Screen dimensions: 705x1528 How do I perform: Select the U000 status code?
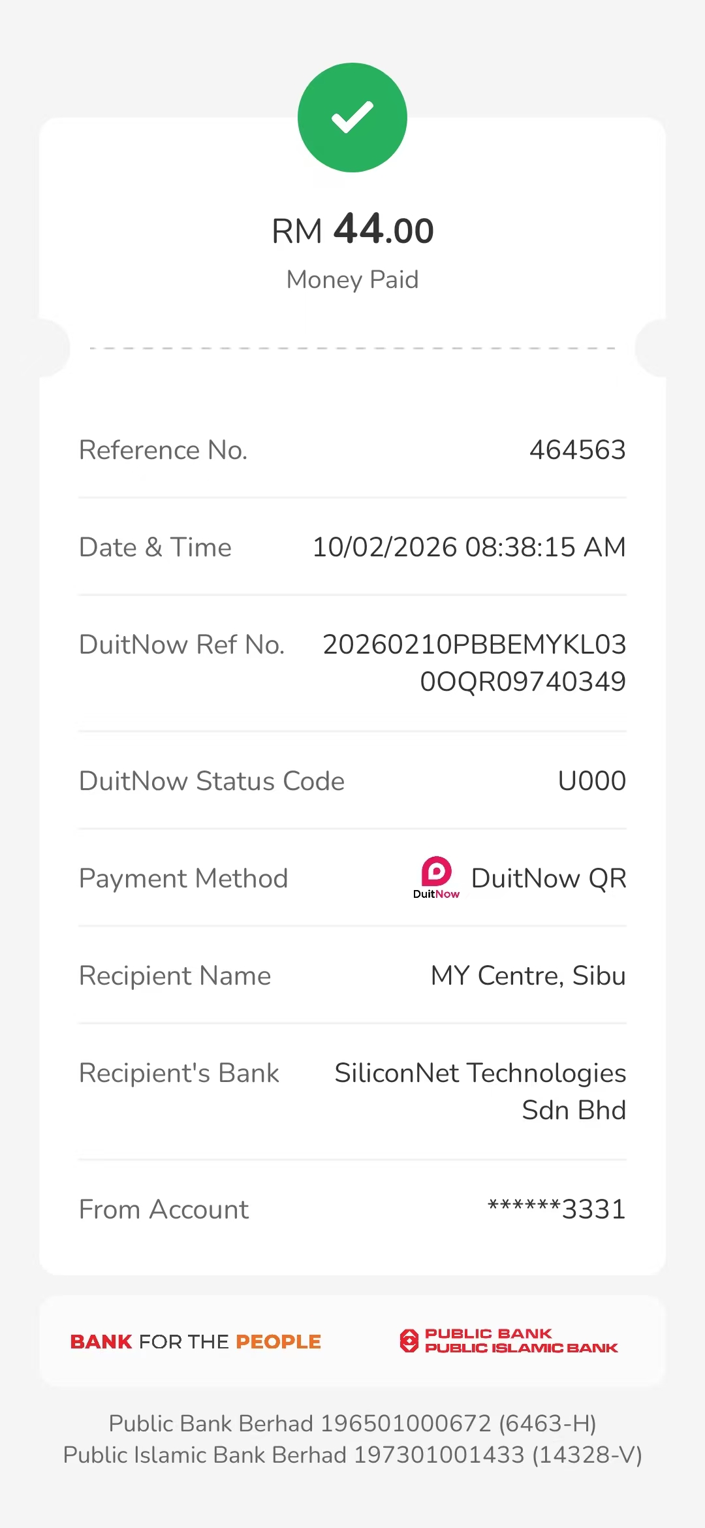(x=591, y=781)
